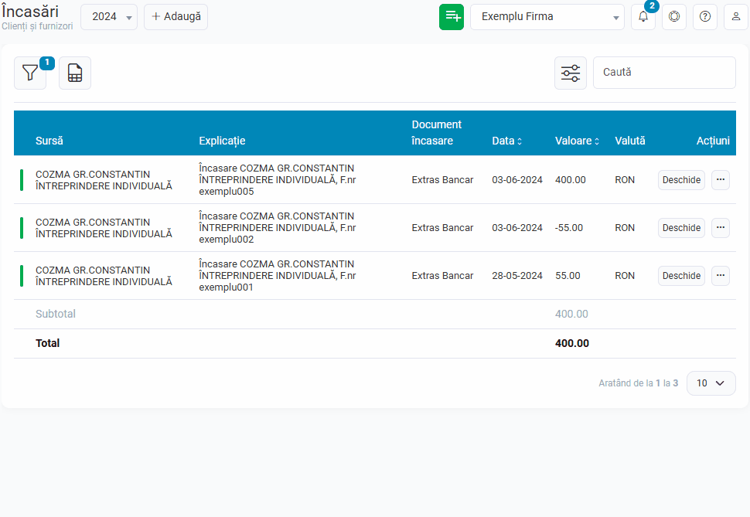Click explanation text ending exemplu002
750x517 pixels.
278,228
